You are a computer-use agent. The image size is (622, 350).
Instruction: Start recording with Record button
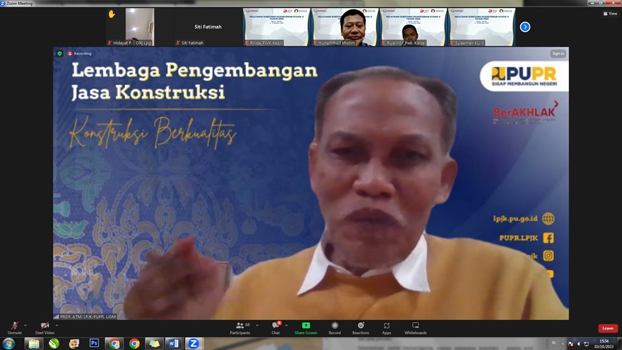[x=335, y=328]
